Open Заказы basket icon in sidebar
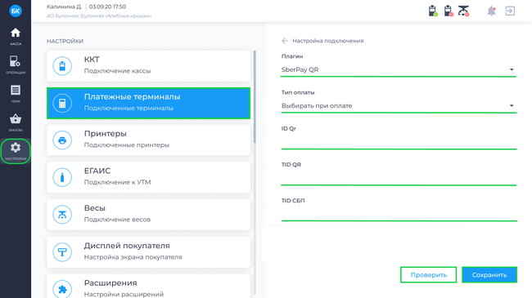The image size is (532, 298). point(16,122)
